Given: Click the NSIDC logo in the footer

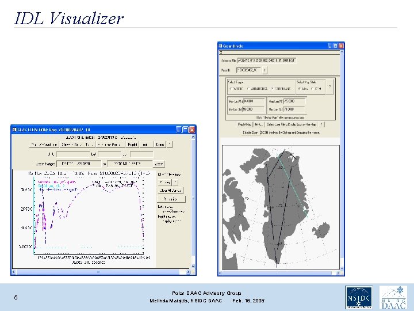Looking at the screenshot, I should [x=359, y=297].
